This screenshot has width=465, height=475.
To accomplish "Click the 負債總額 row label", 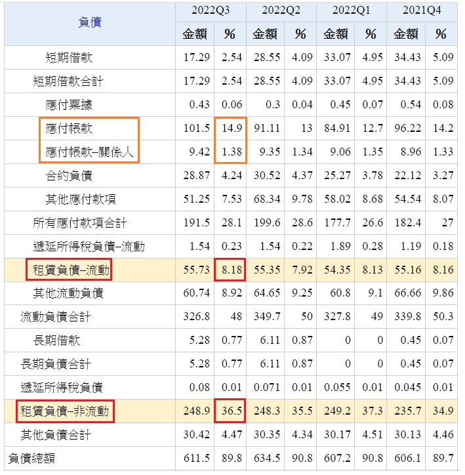I will 31,459.
